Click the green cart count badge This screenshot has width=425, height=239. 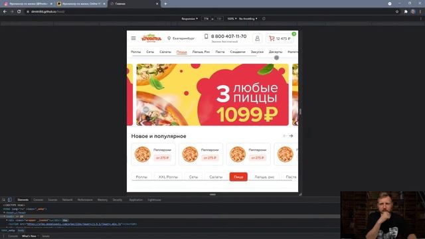click(x=294, y=34)
